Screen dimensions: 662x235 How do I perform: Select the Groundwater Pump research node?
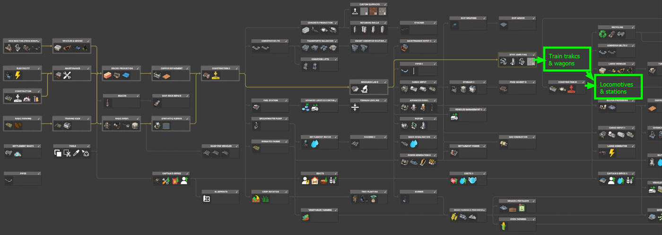(270, 124)
